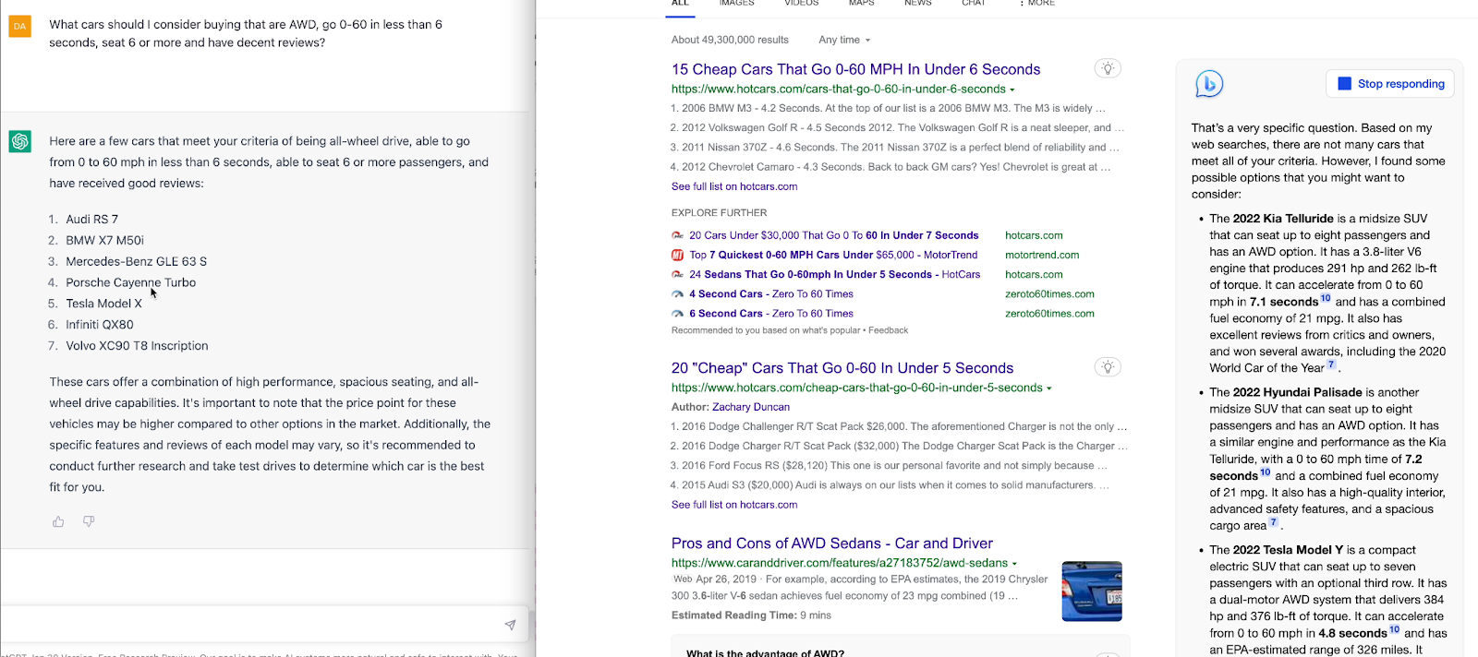Click the Bing chat logo icon
The width and height of the screenshot is (1478, 657).
coord(1209,84)
